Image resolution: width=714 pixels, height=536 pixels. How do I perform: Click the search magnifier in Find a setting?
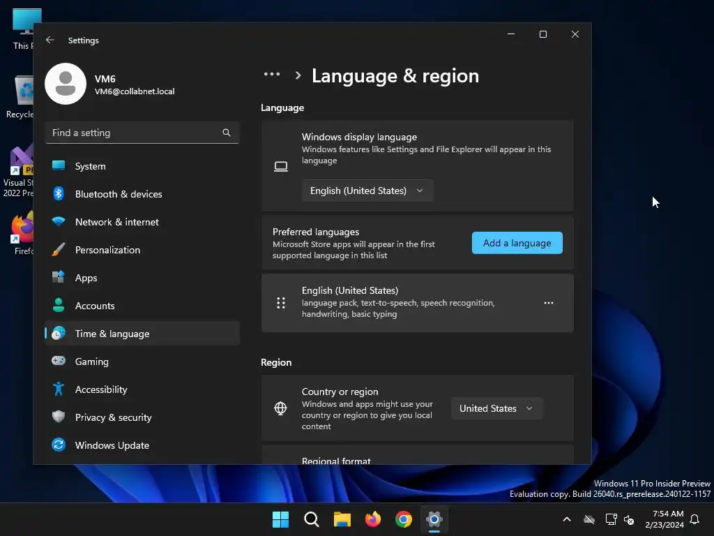pos(227,133)
